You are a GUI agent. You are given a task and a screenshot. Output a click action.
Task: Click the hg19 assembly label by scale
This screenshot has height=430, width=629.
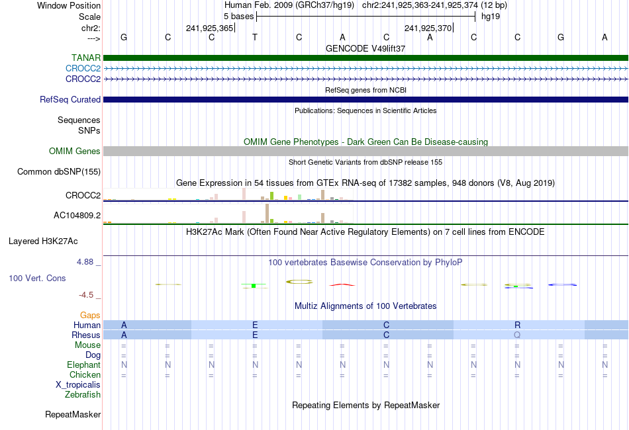(x=491, y=17)
